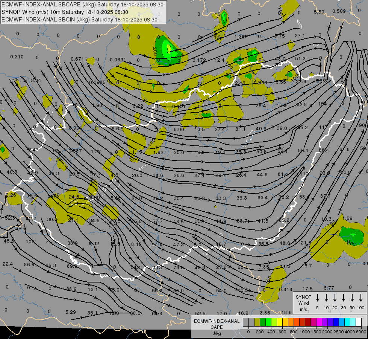Click the 2500 tick label in CAPE legend
The width and height of the screenshot is (368, 339).
point(339,332)
